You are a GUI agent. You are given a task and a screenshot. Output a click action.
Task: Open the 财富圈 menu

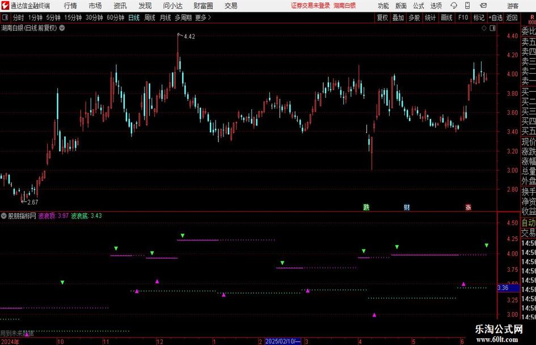pos(203,6)
